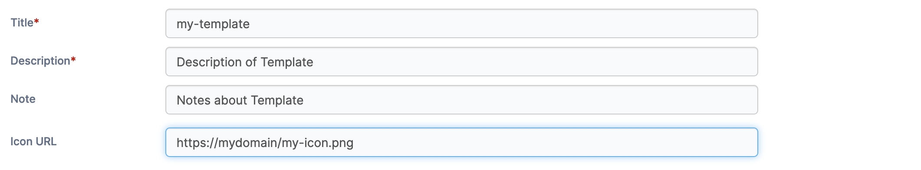This screenshot has height=170, width=921.
Task: Click the Description field label
Action: pyautogui.click(x=40, y=61)
